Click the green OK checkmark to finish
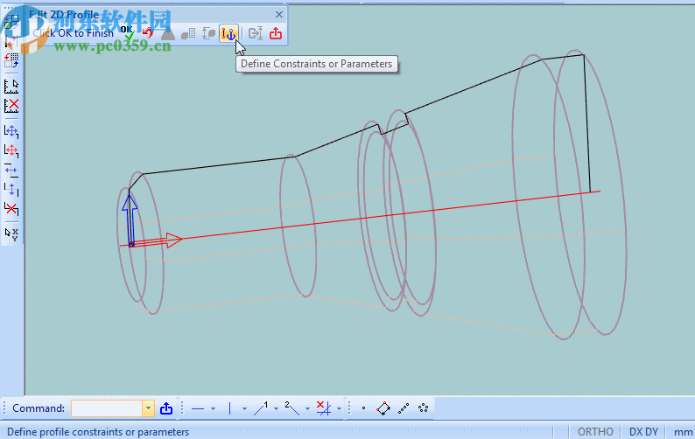 pos(128,33)
